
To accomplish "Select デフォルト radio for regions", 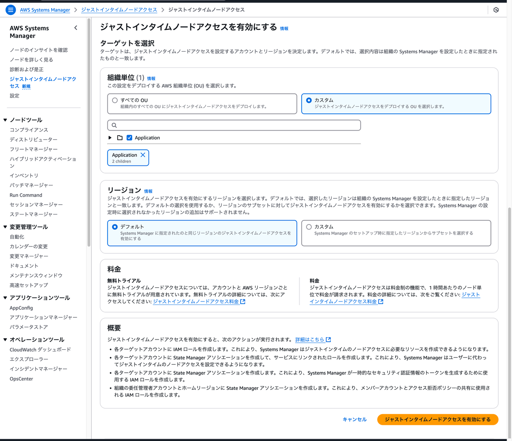I will pos(115,227).
